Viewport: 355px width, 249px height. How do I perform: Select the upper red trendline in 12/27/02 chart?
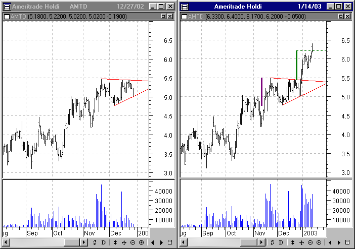tap(124, 80)
